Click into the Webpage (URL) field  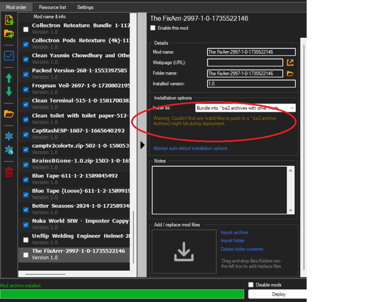tap(245, 63)
